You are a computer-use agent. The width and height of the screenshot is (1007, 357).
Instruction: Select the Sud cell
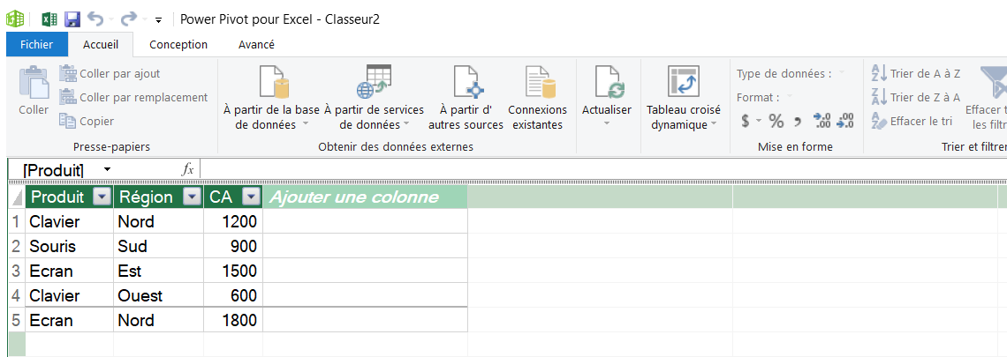point(159,246)
